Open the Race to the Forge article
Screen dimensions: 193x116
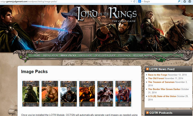click(158, 75)
